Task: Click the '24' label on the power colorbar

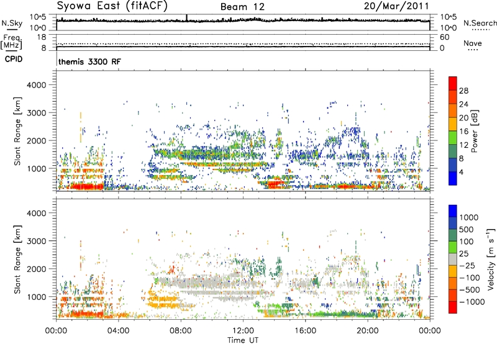Action: [463, 104]
